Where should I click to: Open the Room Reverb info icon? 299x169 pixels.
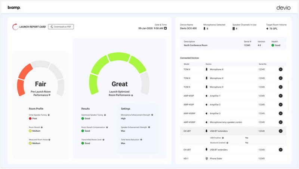point(42,127)
